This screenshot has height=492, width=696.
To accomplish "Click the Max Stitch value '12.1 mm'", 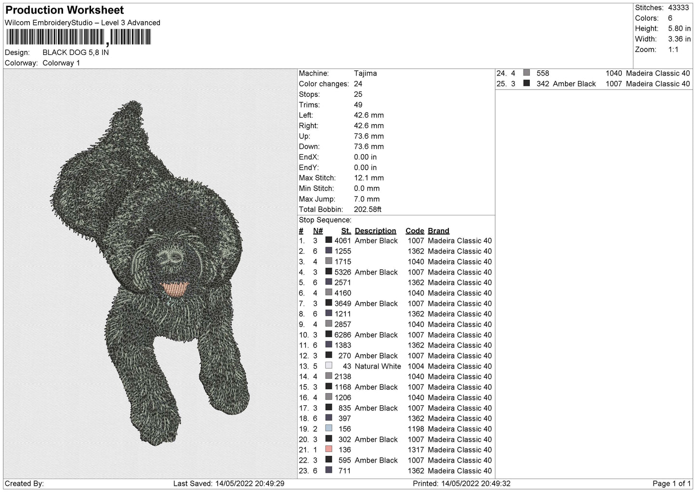I will (x=368, y=178).
